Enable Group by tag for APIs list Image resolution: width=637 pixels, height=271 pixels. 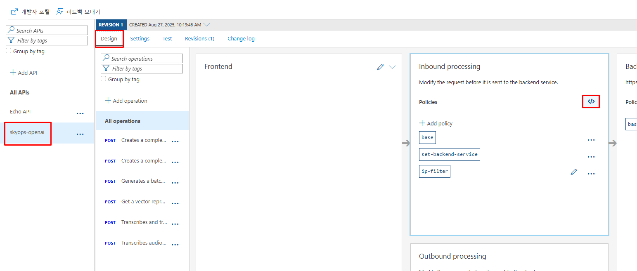pos(9,51)
